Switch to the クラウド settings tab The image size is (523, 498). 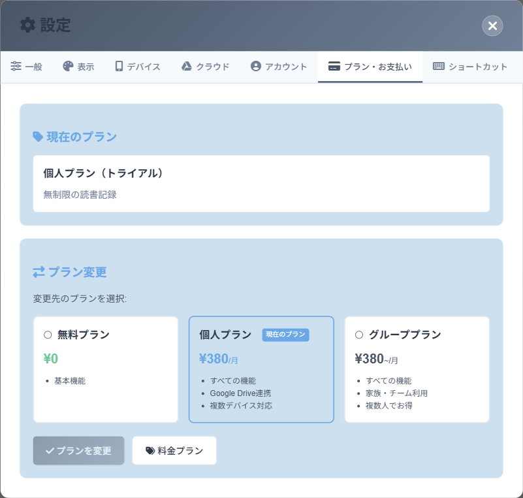click(206, 65)
